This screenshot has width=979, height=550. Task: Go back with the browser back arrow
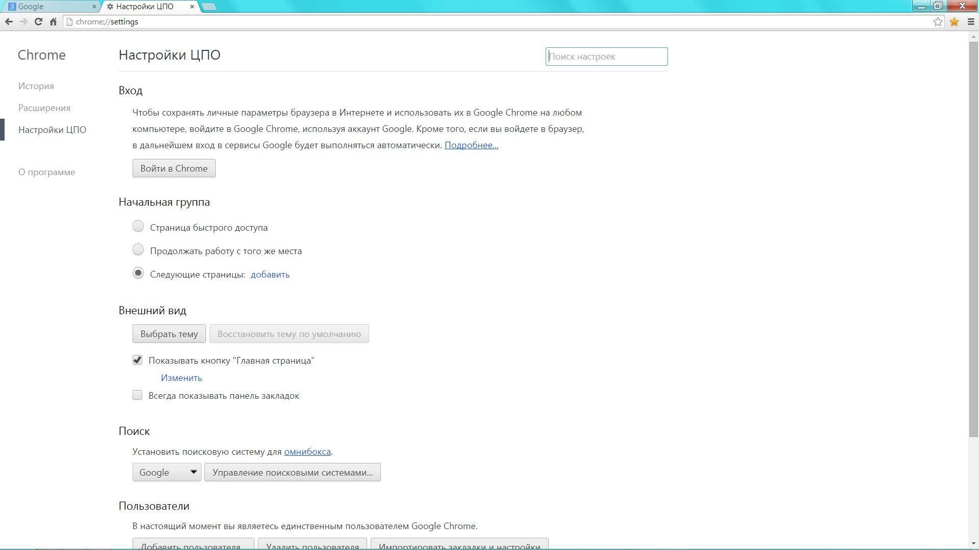(x=9, y=21)
